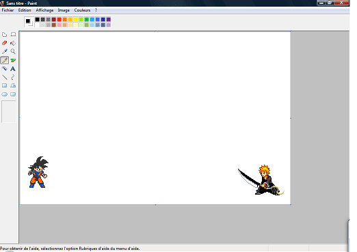The image size is (357, 252).
Task: Choose the Ellipse shape tool
Action: 4,94
